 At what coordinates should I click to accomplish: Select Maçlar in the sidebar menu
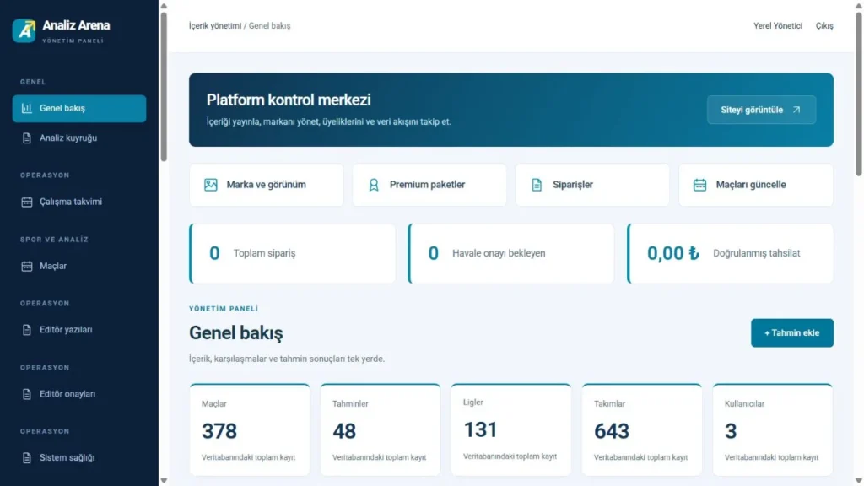(x=79, y=266)
